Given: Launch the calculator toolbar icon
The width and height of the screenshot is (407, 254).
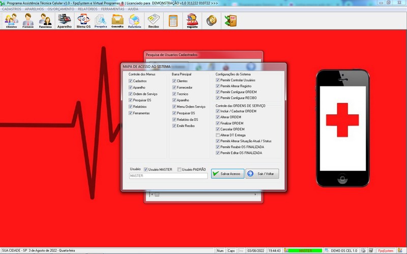Looking at the screenshot, I should pos(173,21).
